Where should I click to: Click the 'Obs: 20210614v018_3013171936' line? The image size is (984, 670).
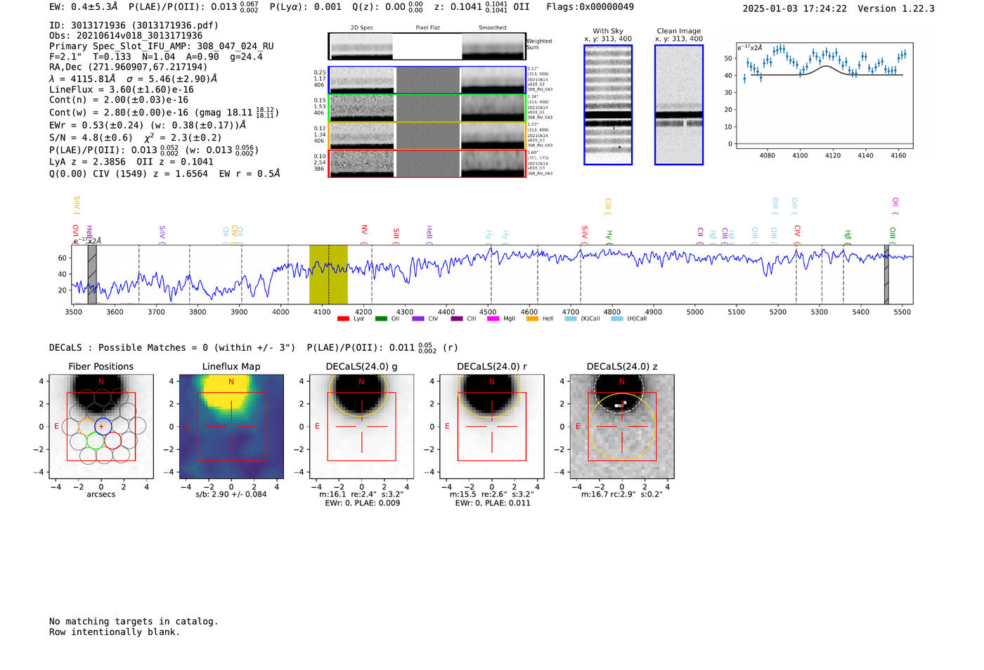tap(126, 36)
